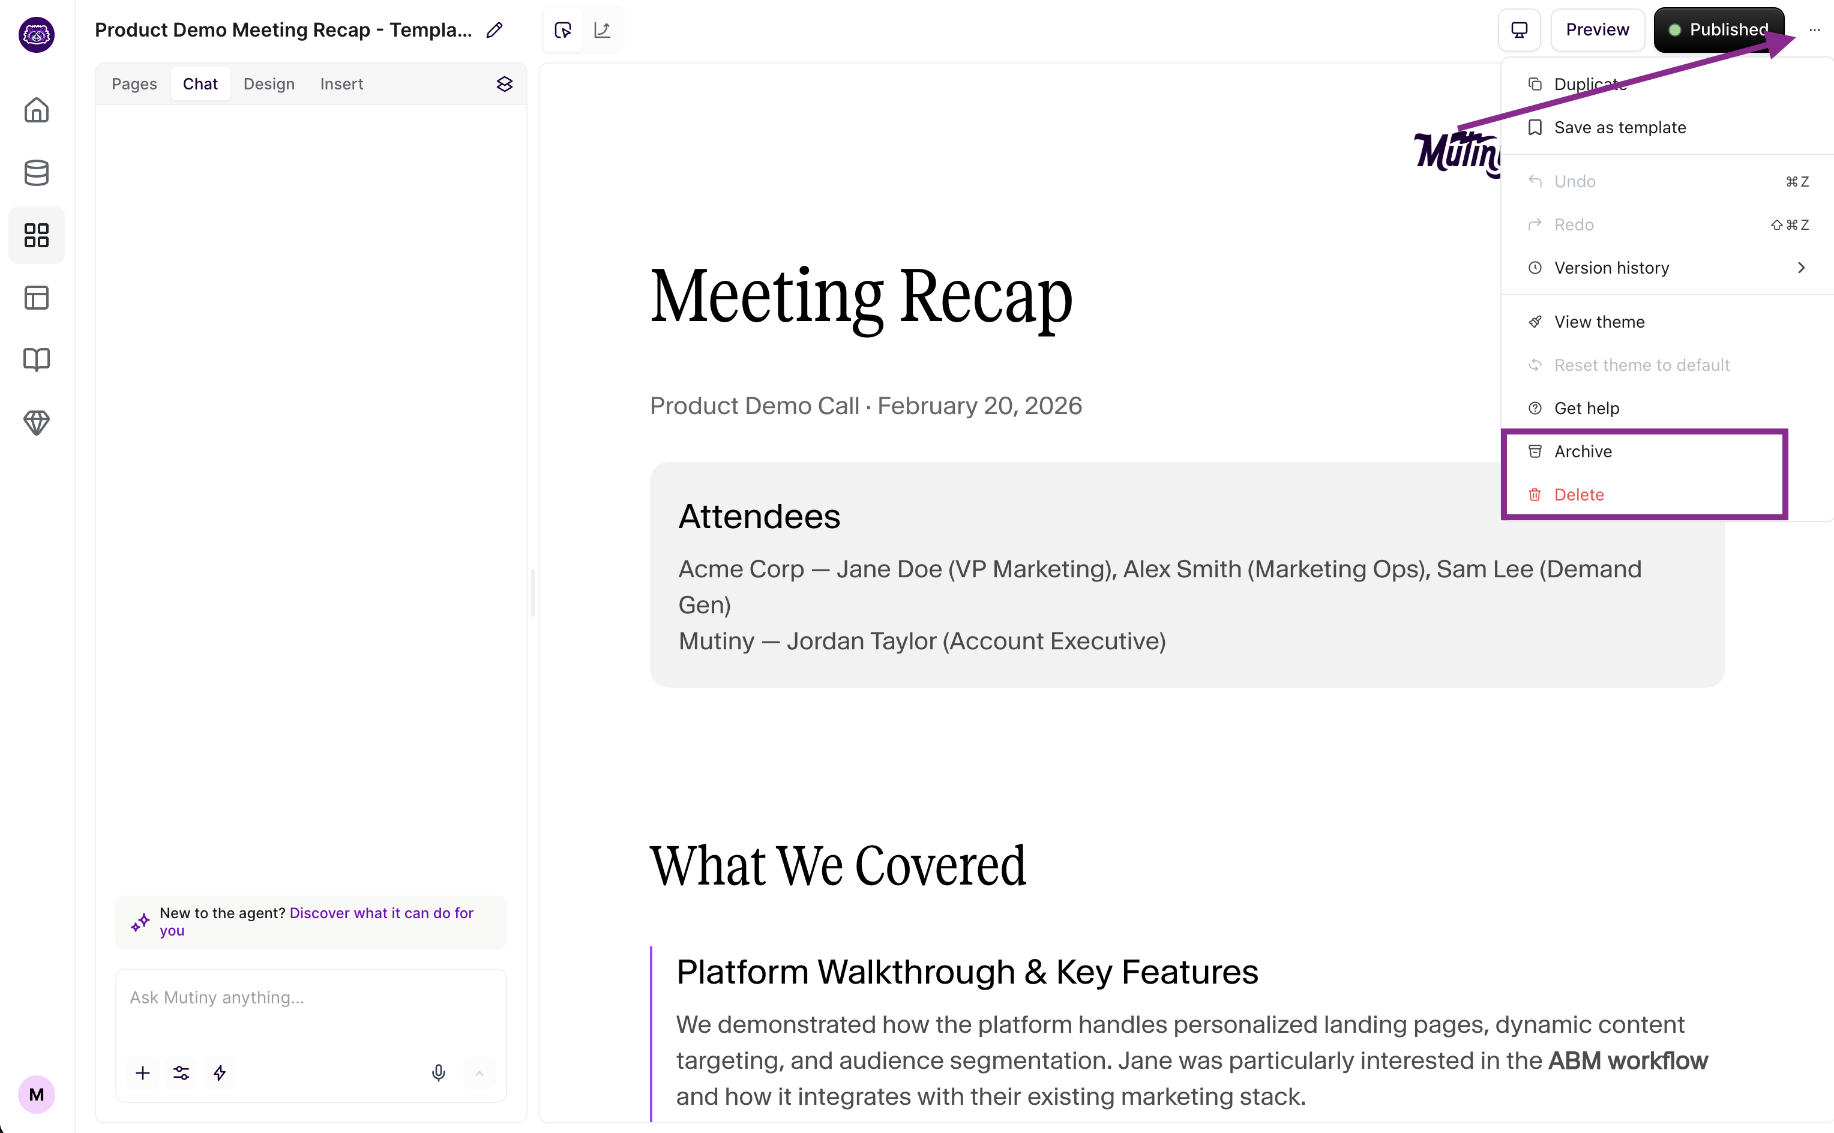Select the Chat tab

pos(200,84)
